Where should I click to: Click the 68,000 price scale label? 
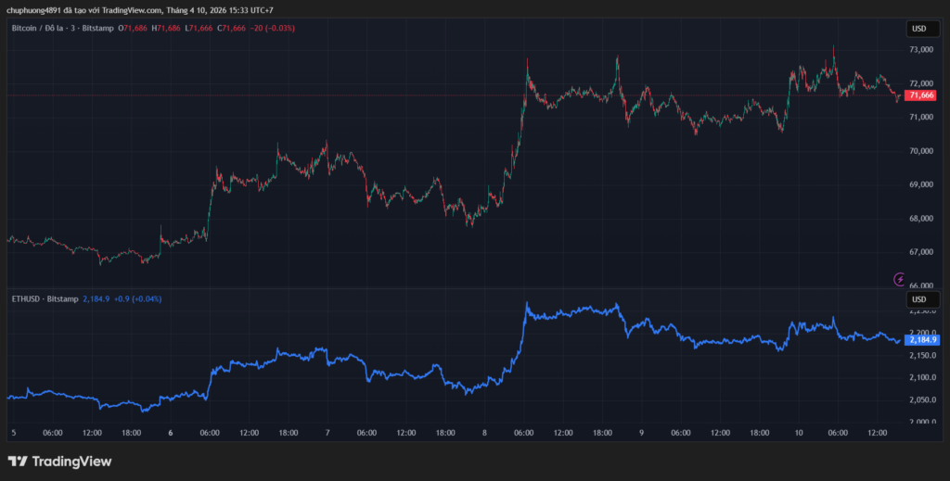[x=920, y=219]
